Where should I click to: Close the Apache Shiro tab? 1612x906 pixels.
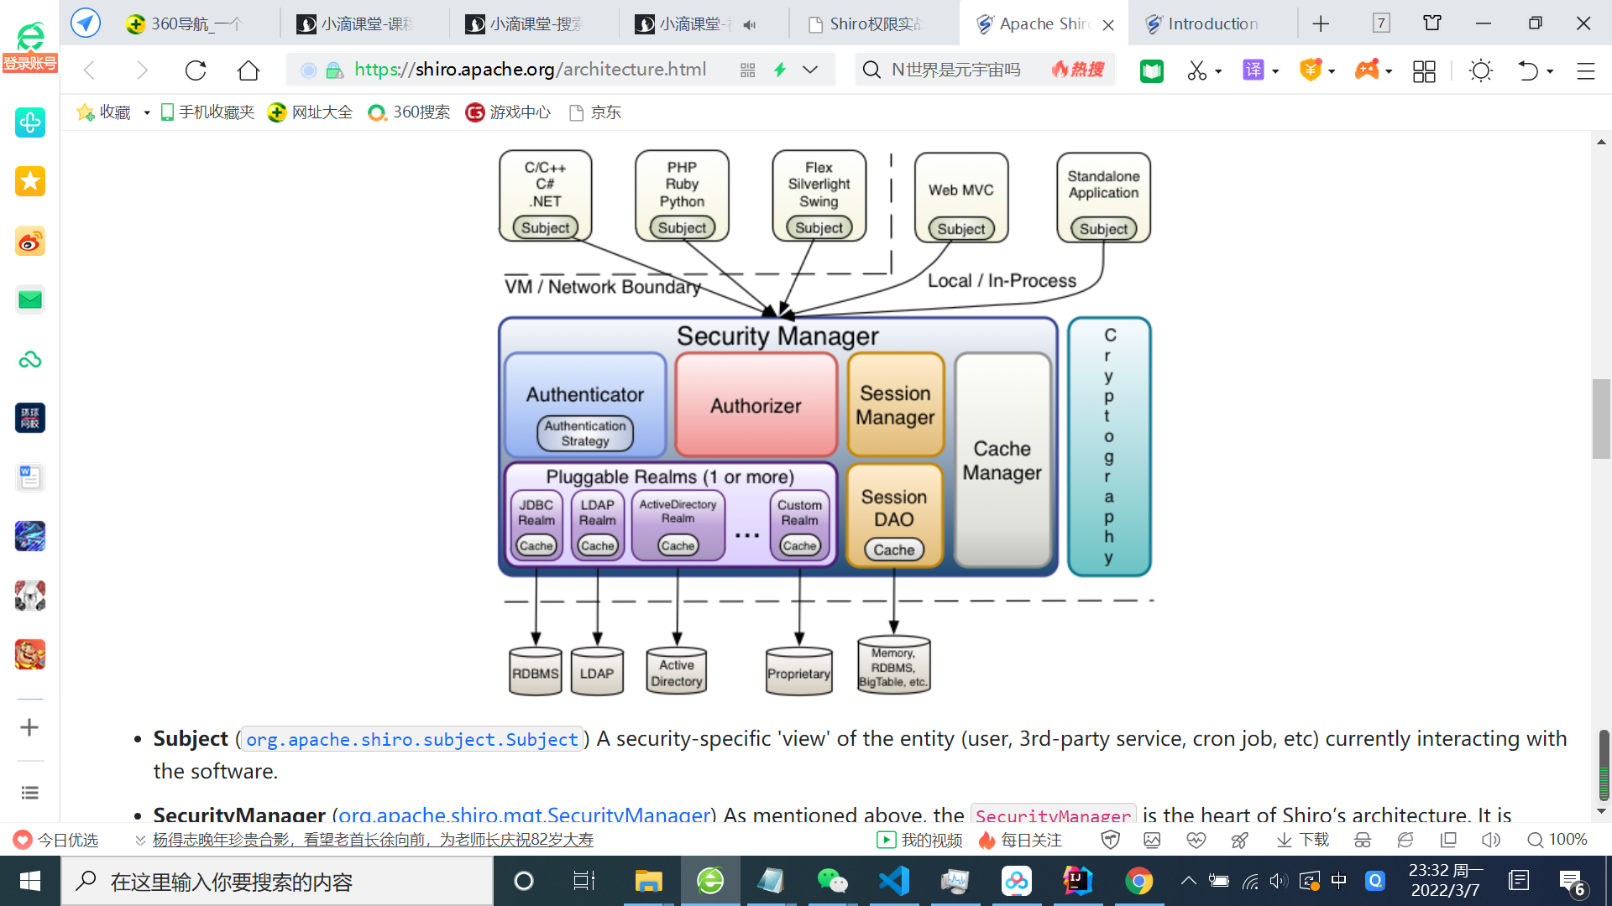tap(1108, 25)
